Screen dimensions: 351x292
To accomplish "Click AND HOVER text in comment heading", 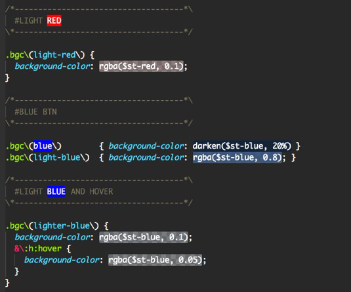I will coord(92,191).
